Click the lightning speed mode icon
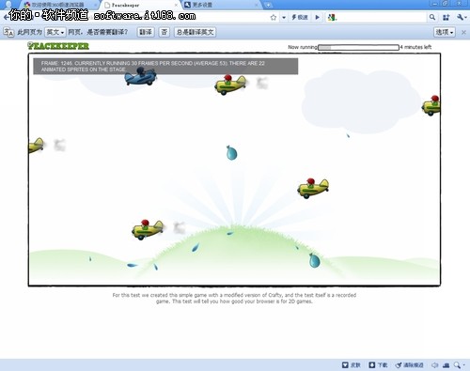 click(300, 17)
